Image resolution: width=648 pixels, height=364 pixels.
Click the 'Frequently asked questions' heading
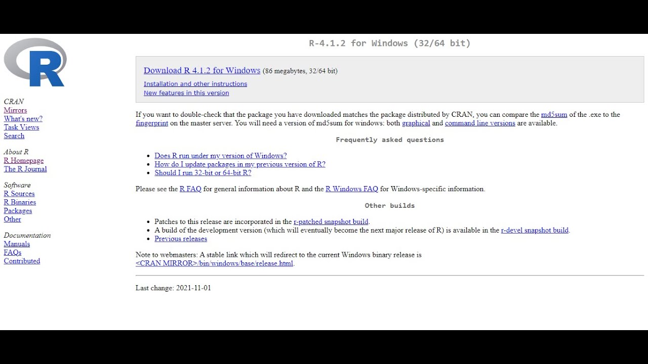point(390,140)
